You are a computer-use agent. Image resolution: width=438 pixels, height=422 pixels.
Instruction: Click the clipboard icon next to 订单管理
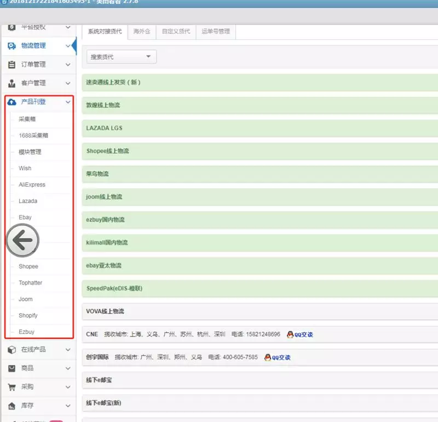11,65
